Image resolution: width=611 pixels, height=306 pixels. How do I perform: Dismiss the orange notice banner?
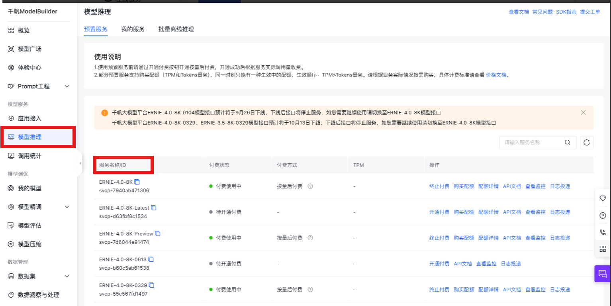pos(584,113)
